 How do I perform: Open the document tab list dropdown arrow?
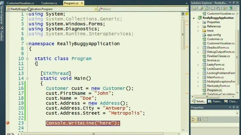point(186,3)
